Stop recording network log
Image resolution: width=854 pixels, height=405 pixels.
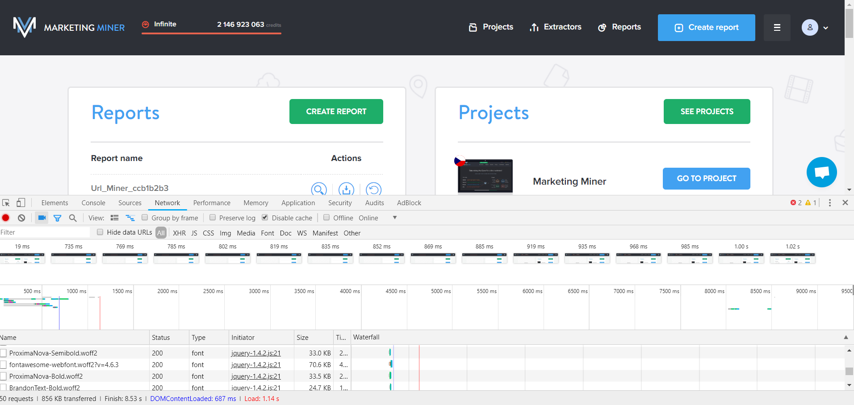coord(6,218)
